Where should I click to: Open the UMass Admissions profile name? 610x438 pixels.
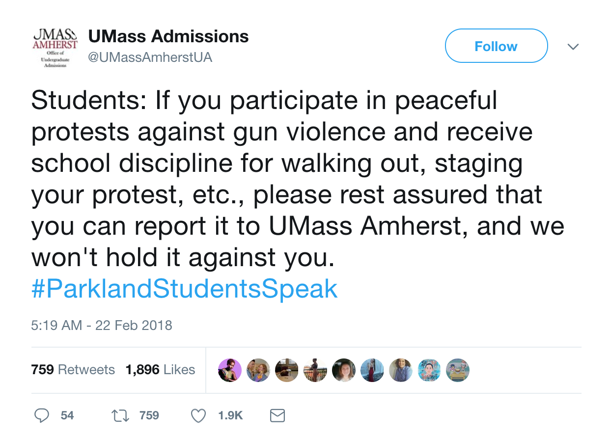[168, 36]
